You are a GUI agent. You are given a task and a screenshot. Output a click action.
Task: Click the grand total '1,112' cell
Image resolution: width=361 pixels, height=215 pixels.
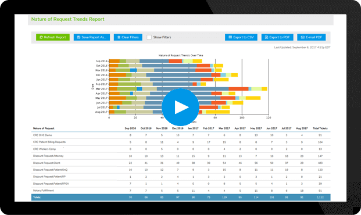[320, 198]
